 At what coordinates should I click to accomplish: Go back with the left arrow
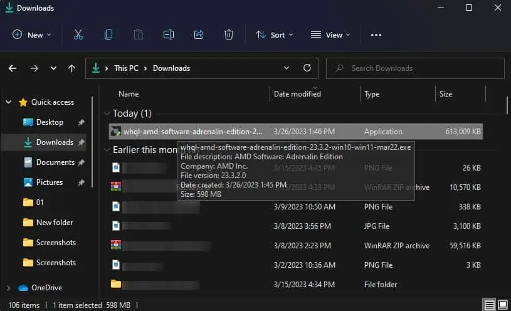coord(13,68)
